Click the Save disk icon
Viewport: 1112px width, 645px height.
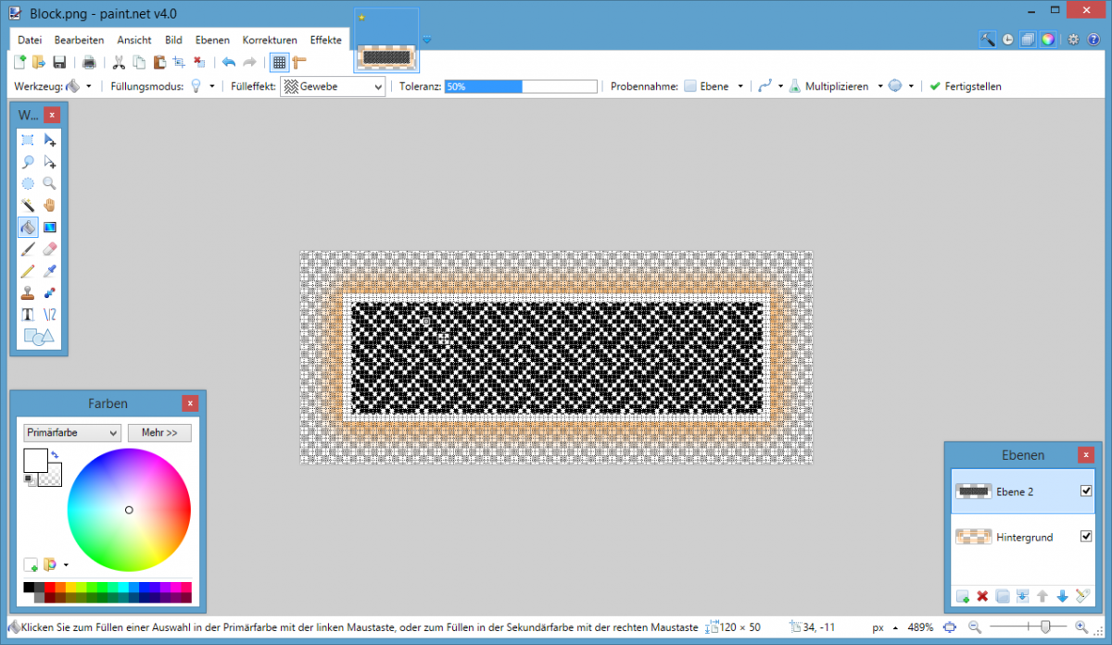click(x=59, y=62)
